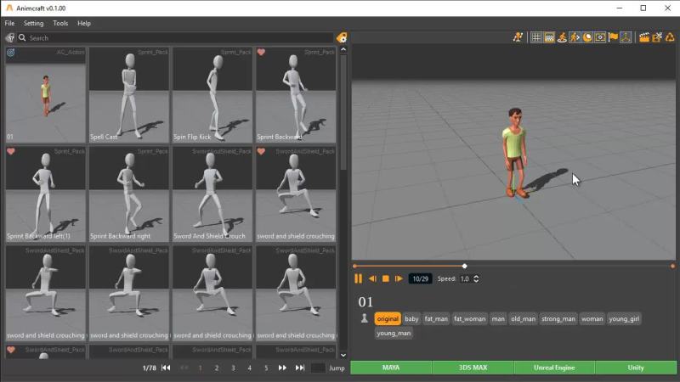Select the woman character style

(x=592, y=319)
